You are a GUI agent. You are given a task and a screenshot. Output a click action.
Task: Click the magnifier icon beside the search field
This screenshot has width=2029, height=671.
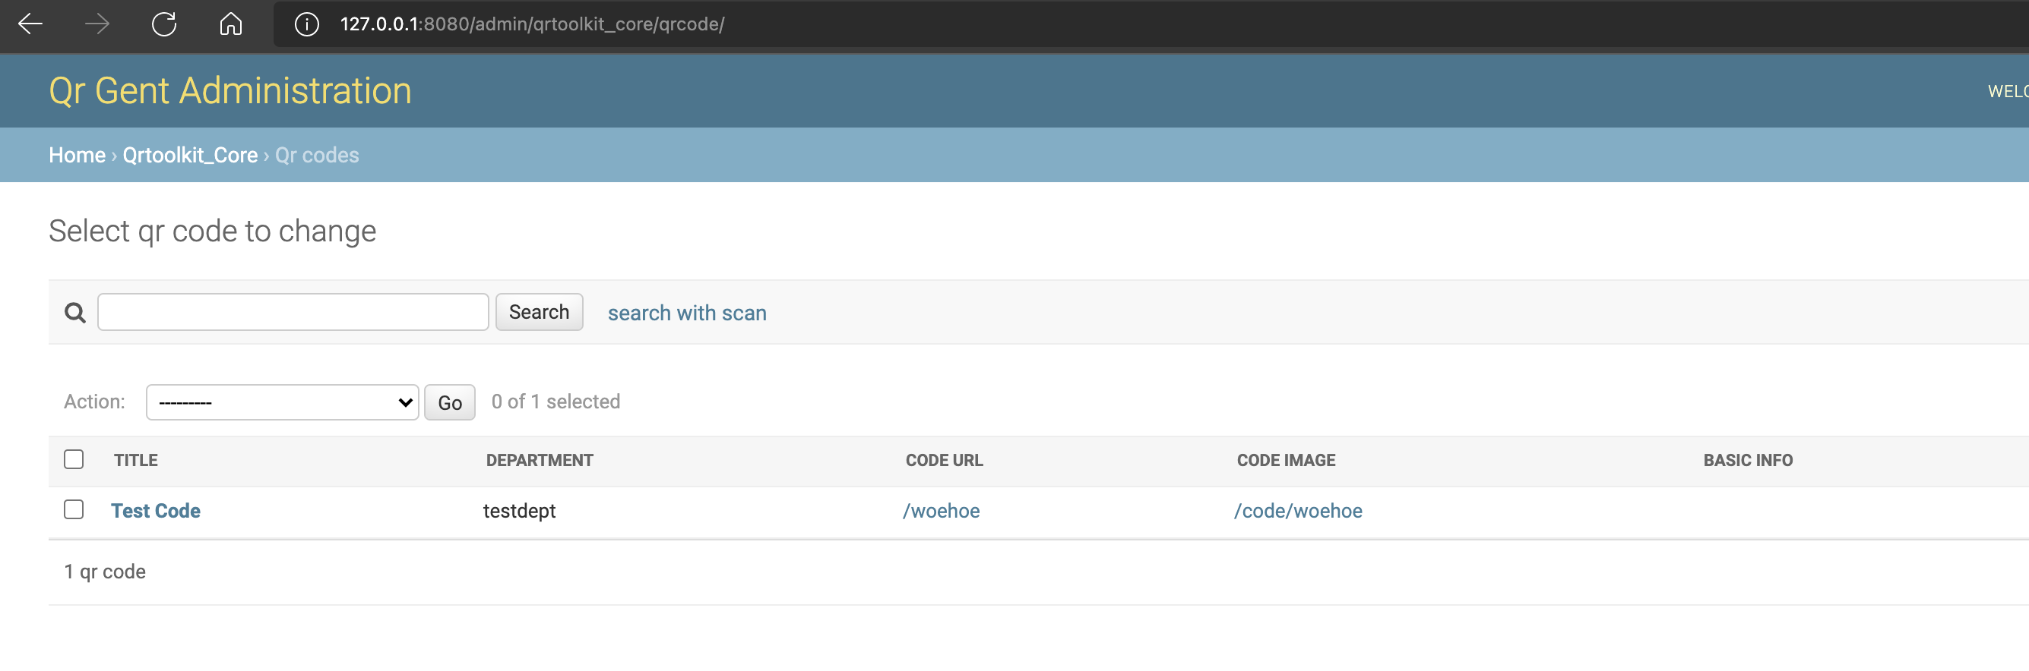[x=74, y=313]
